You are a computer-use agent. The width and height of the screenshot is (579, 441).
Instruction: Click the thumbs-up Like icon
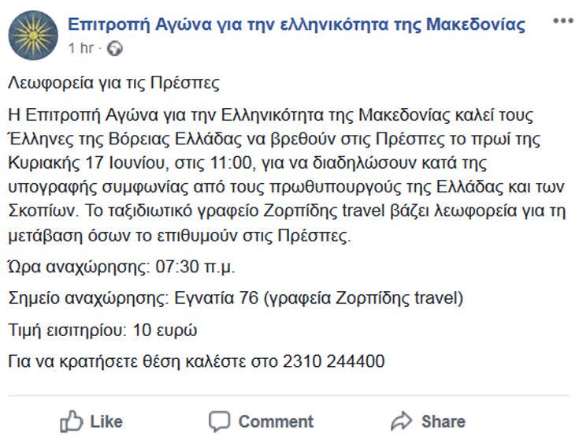click(x=71, y=421)
